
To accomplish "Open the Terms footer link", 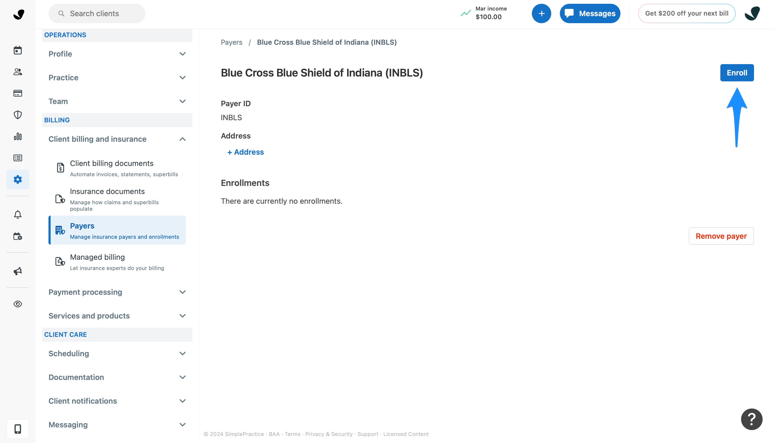I will coord(292,434).
